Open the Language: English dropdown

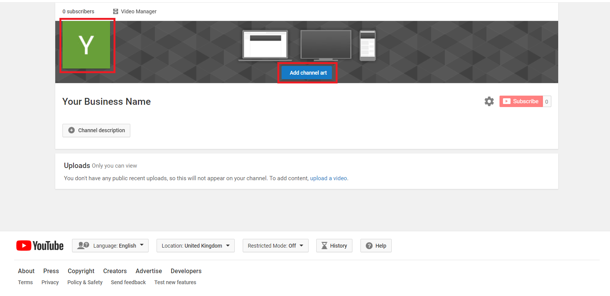[110, 246]
